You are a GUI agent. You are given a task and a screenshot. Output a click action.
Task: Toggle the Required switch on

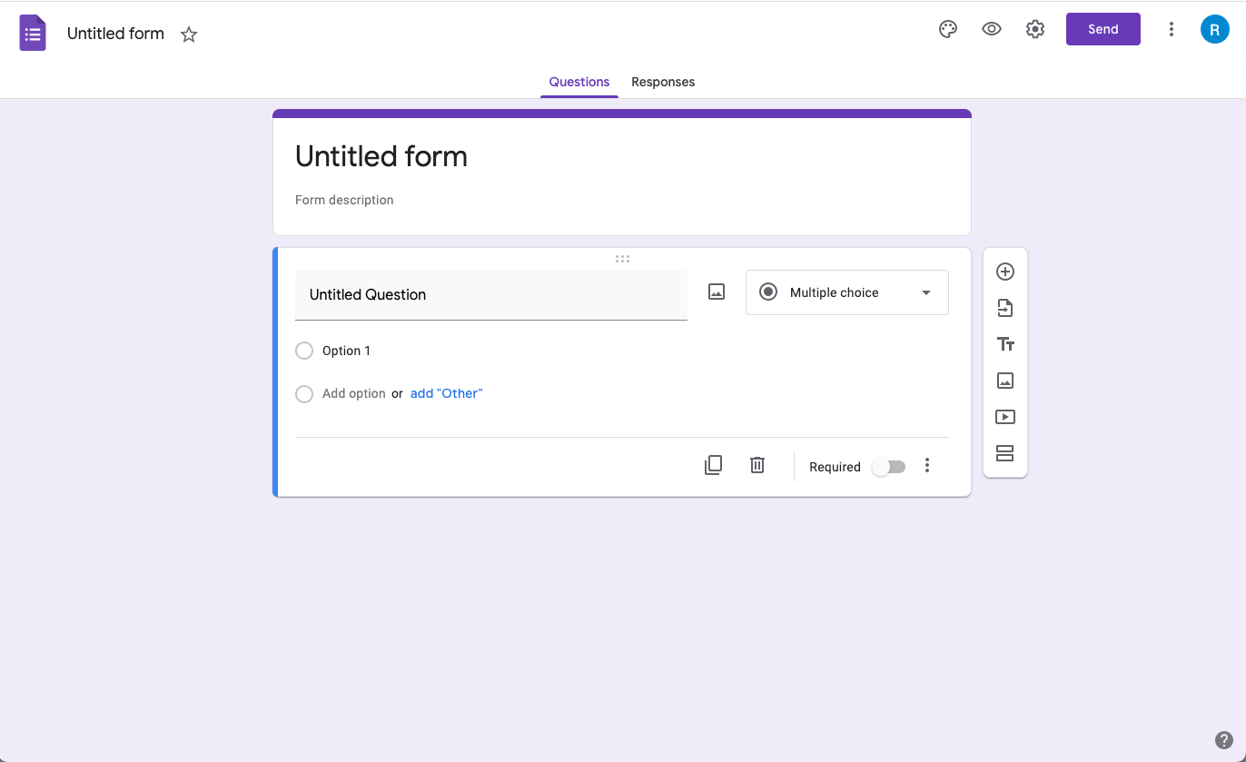pos(888,467)
